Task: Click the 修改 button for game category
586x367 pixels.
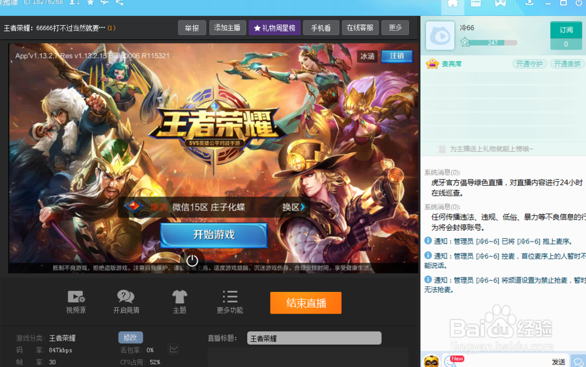Action: coord(131,338)
